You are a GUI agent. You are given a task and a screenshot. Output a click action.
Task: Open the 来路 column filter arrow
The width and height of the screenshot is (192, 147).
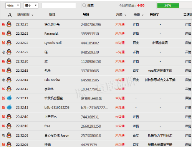coord(143,15)
